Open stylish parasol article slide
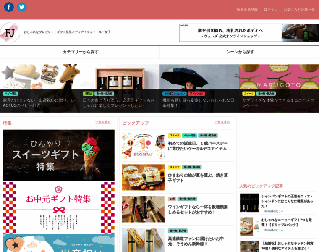The width and height of the screenshot is (319, 252). click(x=199, y=88)
